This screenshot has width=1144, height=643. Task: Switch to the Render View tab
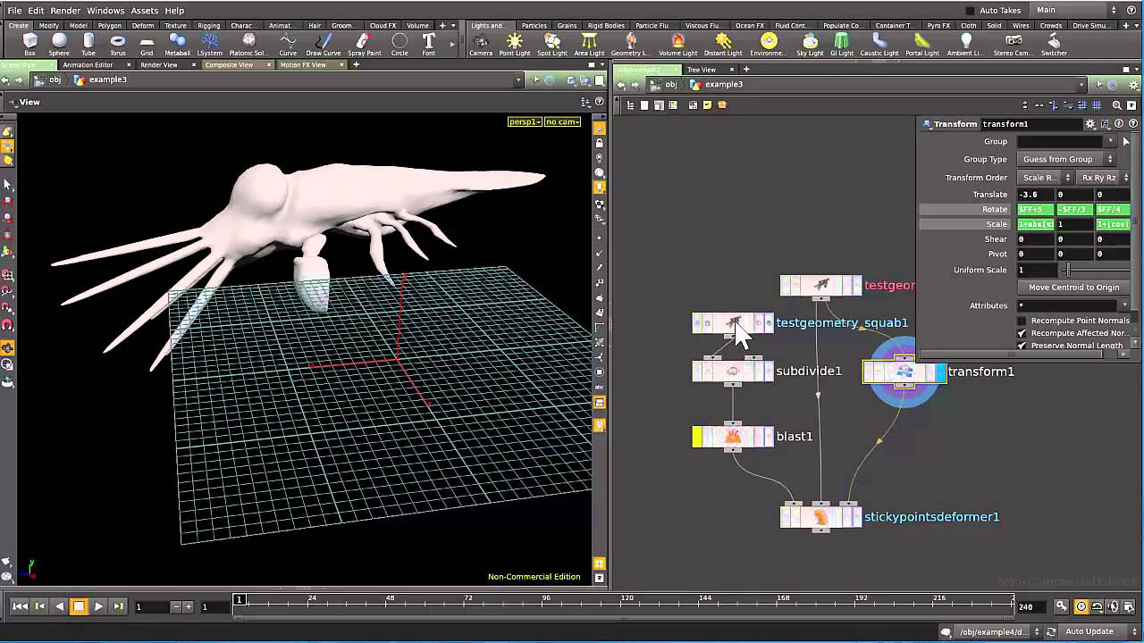coord(158,65)
